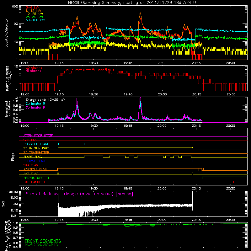Click the SC TRANSMITTER flag label
Screen dimensions: 251x251
pyautogui.click(x=36, y=152)
